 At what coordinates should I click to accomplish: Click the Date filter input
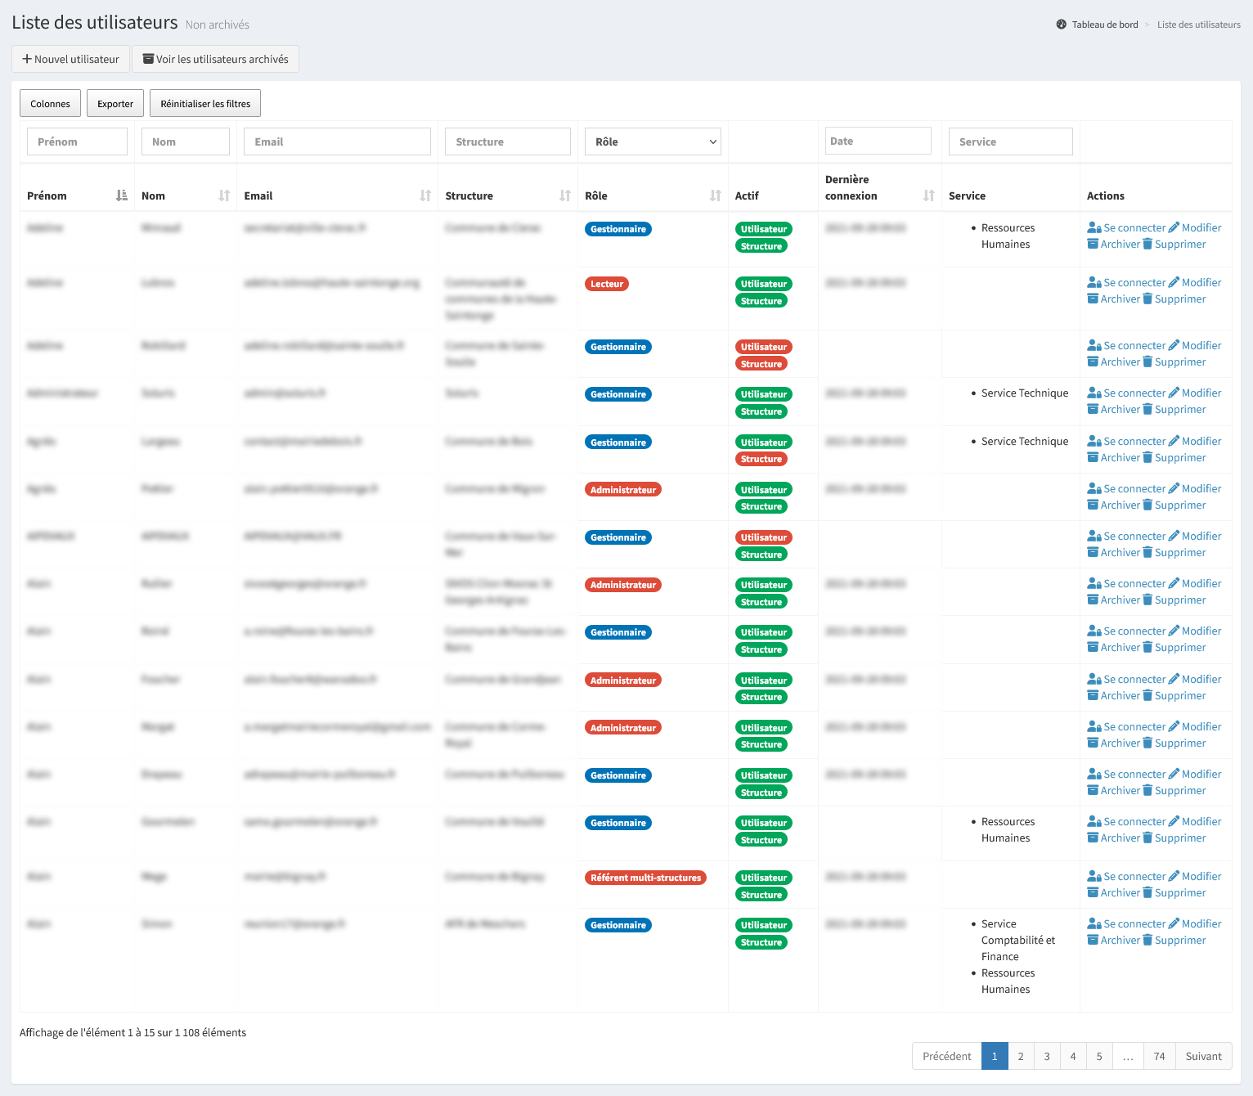878,141
